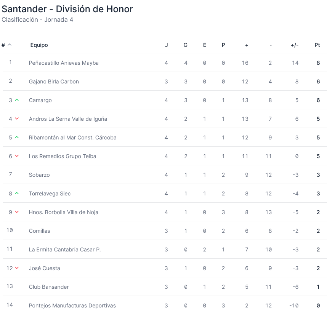Image resolution: width=327 pixels, height=312 pixels.
Task: Click green up arrow for Ribamontán al Mar
Action: pyautogui.click(x=17, y=138)
